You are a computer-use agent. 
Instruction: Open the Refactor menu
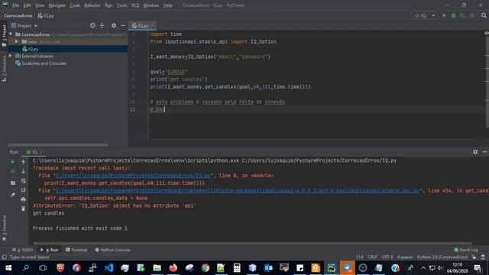(92, 5)
